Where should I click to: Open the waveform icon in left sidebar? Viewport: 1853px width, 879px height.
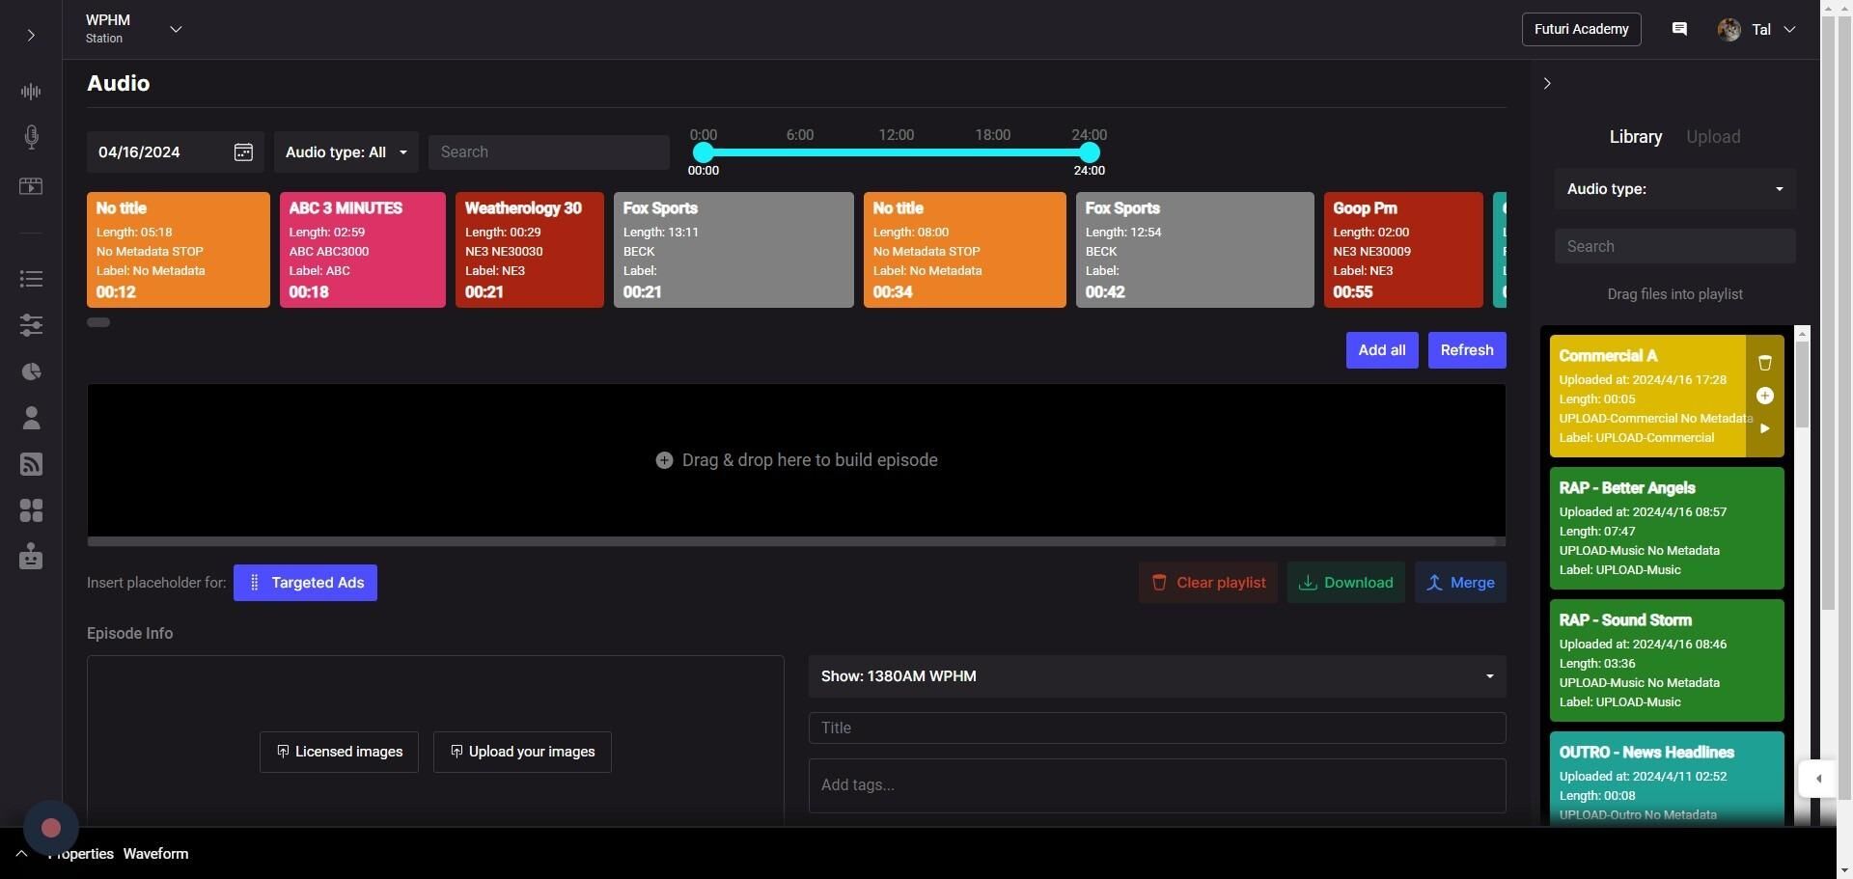[31, 92]
